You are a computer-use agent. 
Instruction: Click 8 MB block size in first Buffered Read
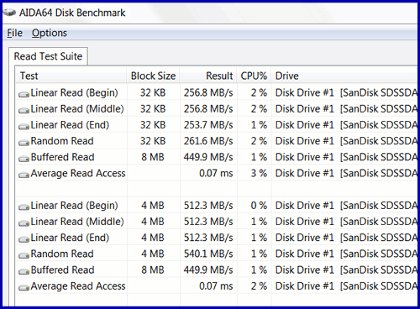pos(153,157)
